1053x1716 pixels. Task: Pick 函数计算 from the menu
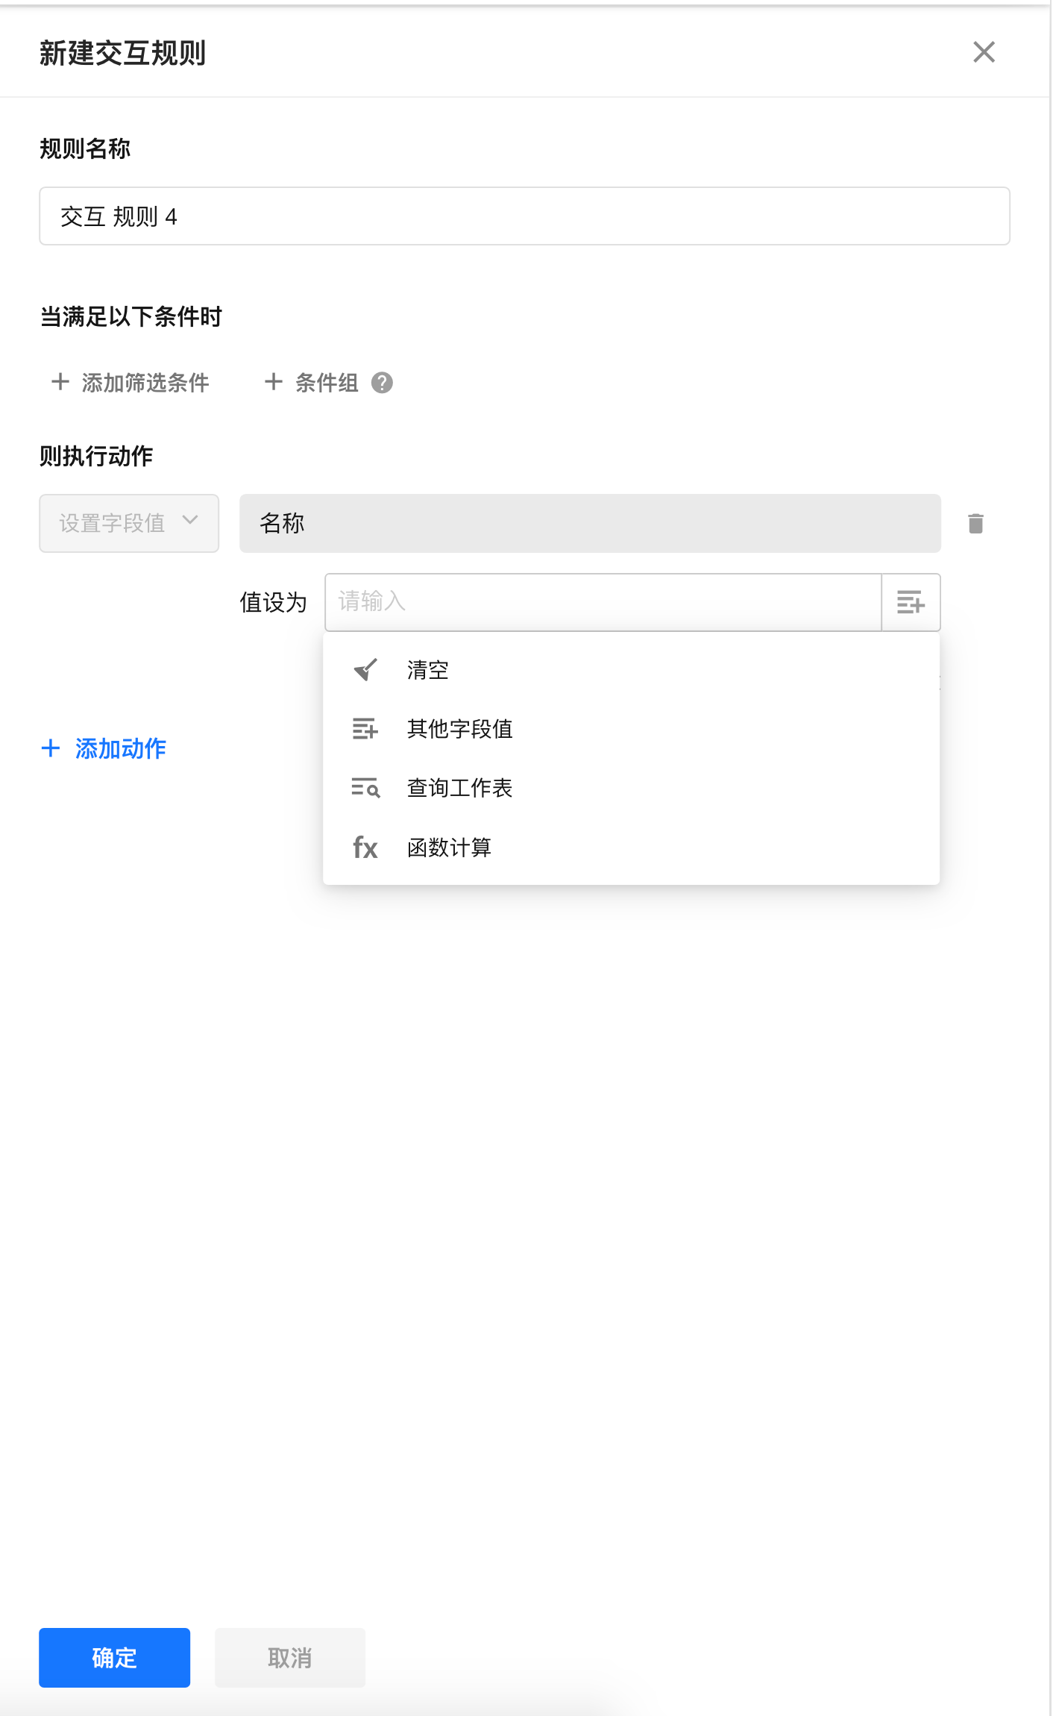pyautogui.click(x=449, y=848)
